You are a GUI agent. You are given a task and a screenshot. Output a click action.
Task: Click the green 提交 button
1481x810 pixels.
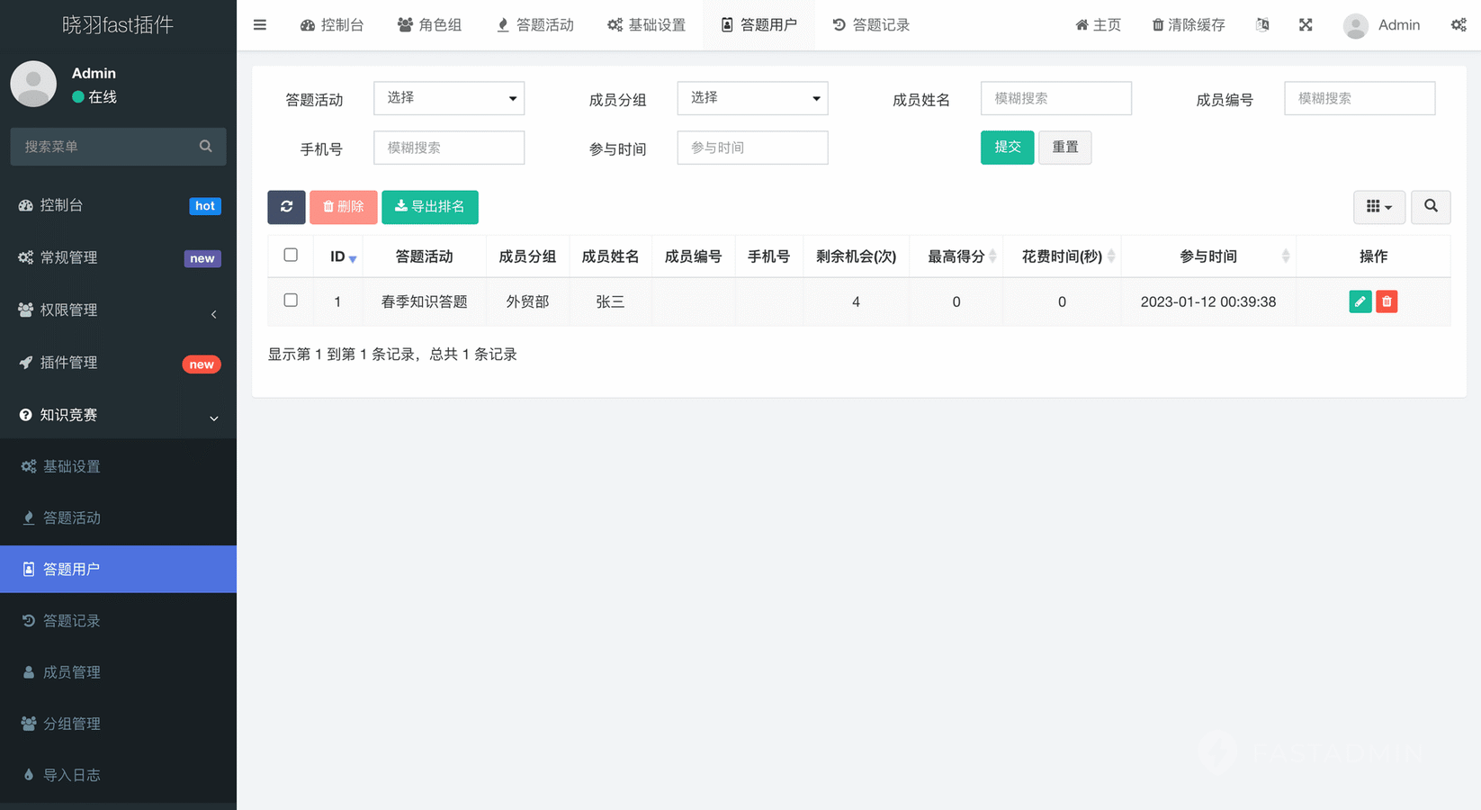tap(1007, 148)
